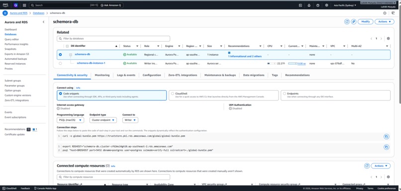The height and width of the screenshot is (191, 401).
Task: Open the Recommendations tab
Action: pos(298,75)
